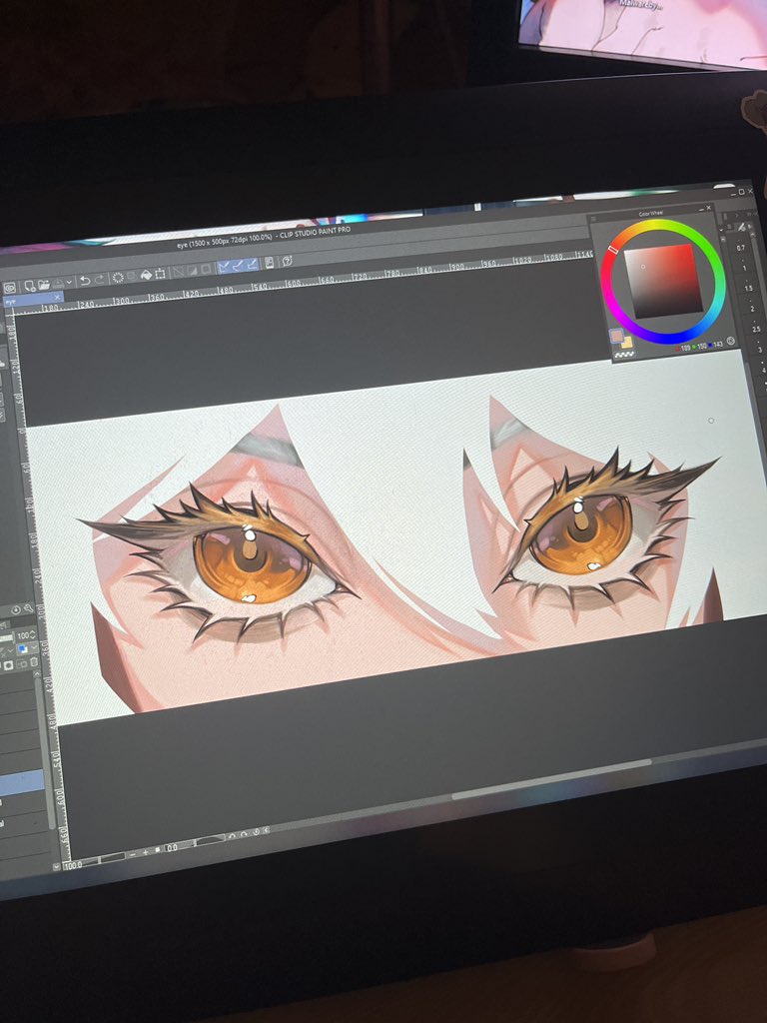Click the Save icon in the command bar
767x1023 pixels.
coord(58,283)
